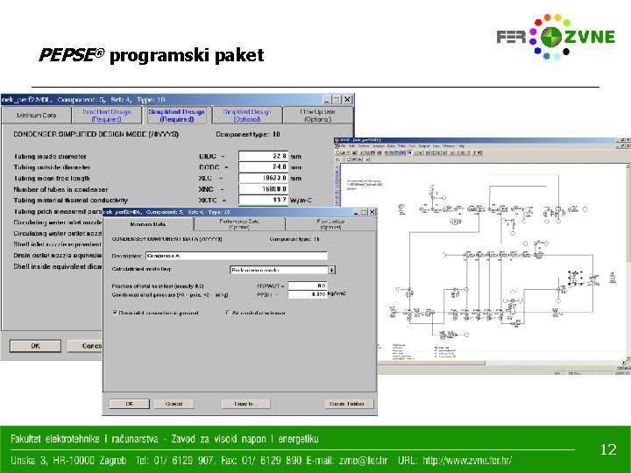This screenshot has width=631, height=473.
Task: Click vertical scrollbar of PEPSE schematic window
Action: [x=628, y=261]
